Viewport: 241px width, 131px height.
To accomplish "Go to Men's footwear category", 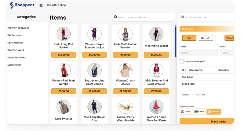I will point(17,58).
